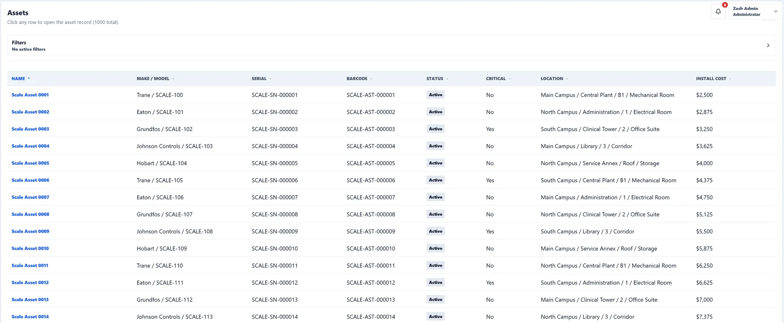Sort by the Critical column
784x323 pixels.
(498, 79)
